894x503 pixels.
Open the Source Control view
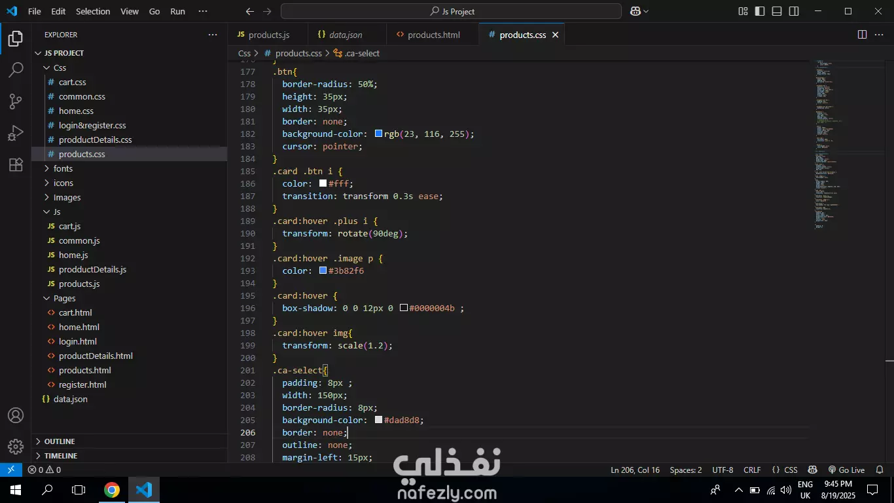16,102
